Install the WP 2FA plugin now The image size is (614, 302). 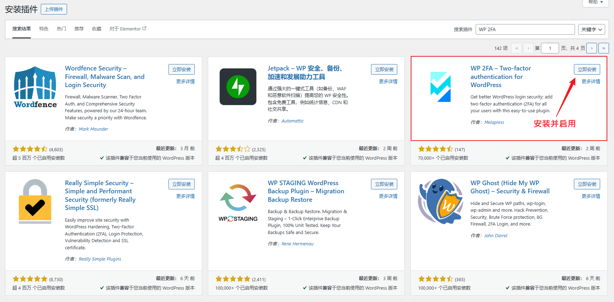coord(587,69)
